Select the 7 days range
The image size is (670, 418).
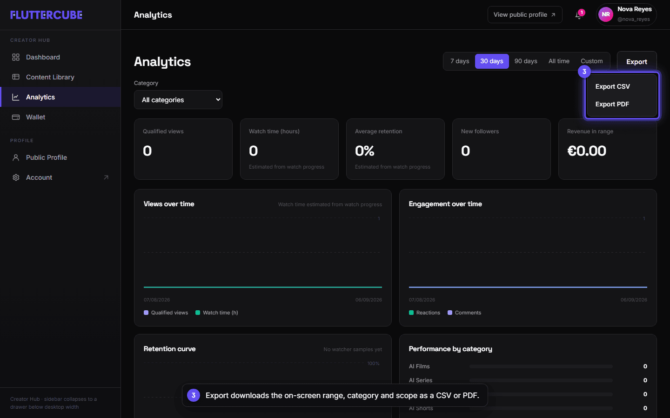tap(460, 61)
